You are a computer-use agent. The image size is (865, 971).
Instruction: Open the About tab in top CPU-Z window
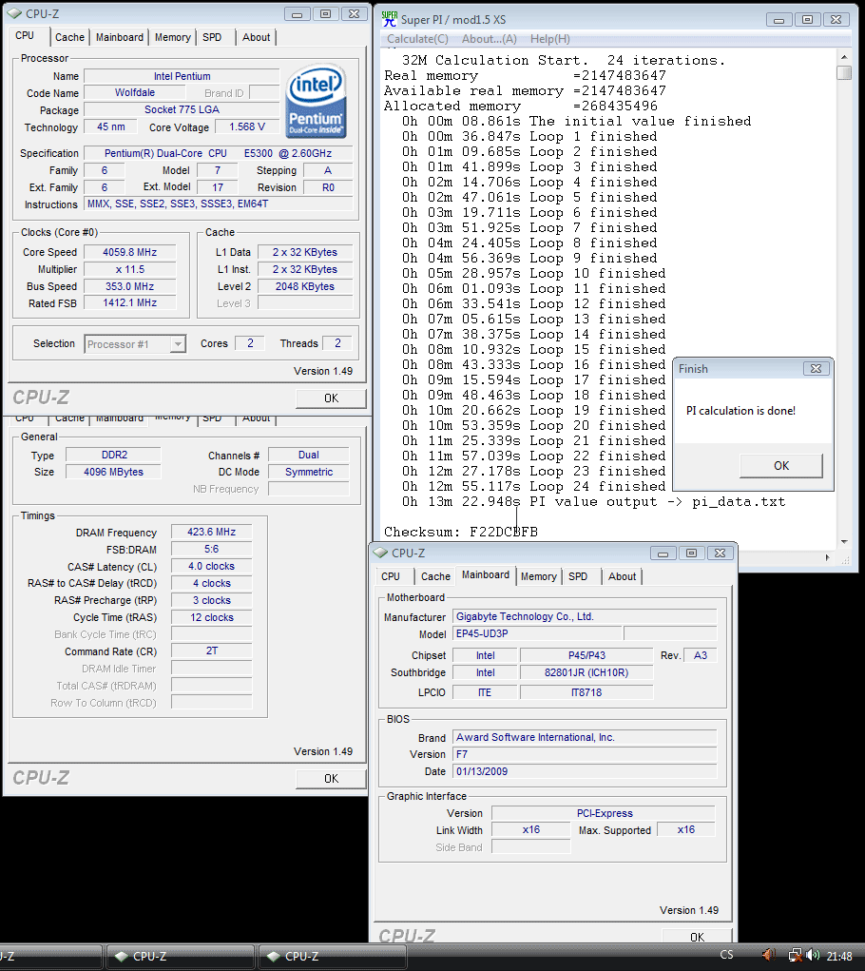coord(256,37)
